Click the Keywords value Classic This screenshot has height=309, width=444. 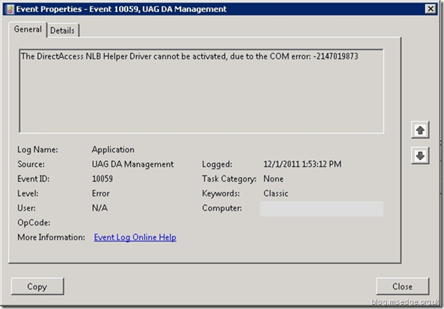[276, 193]
